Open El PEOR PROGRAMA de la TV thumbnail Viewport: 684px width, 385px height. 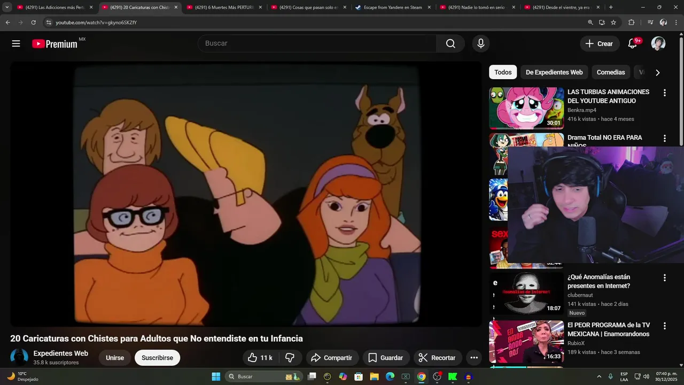pyautogui.click(x=526, y=342)
